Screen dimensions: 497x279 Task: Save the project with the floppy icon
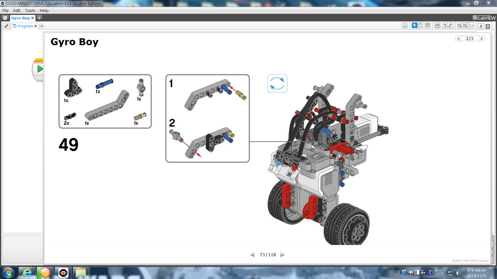point(437,25)
